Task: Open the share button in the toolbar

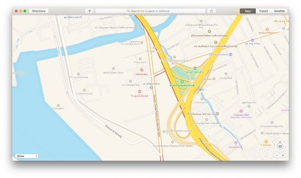Action: pos(212,11)
